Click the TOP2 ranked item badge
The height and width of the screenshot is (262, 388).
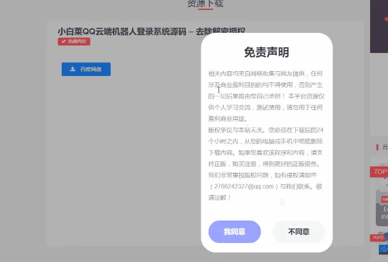(x=378, y=238)
